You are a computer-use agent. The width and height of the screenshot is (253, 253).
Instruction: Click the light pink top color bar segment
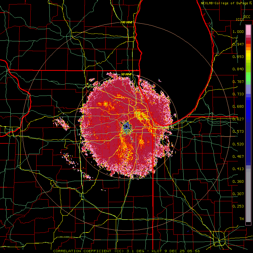[x=248, y=30]
